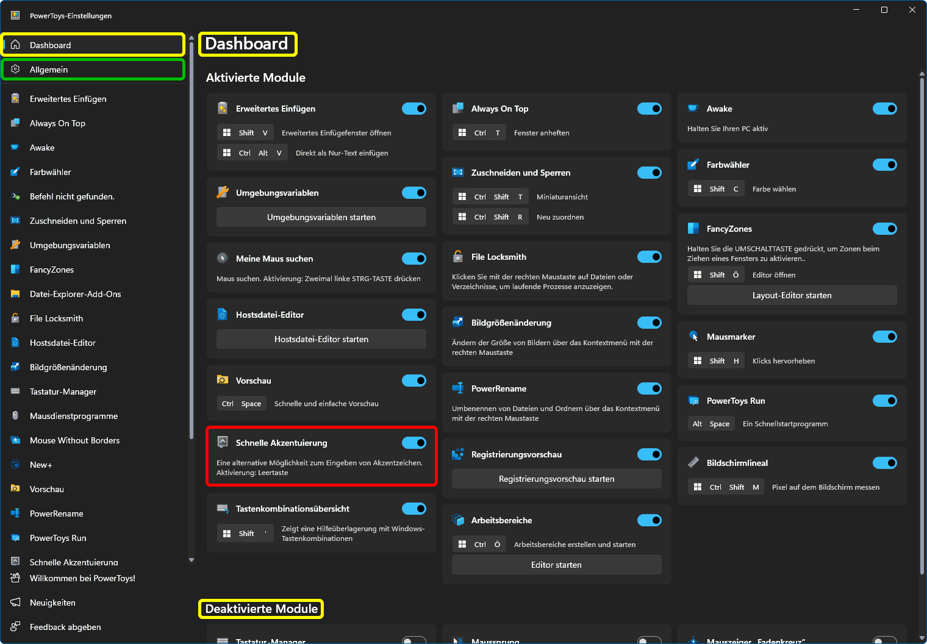Click the Bildschirmlineal ruler icon on the dashboard card
The image size is (927, 644).
[x=693, y=463]
